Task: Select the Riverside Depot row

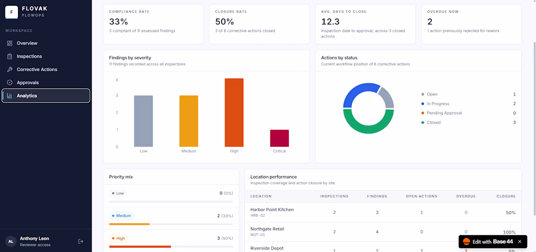Action: [383, 247]
